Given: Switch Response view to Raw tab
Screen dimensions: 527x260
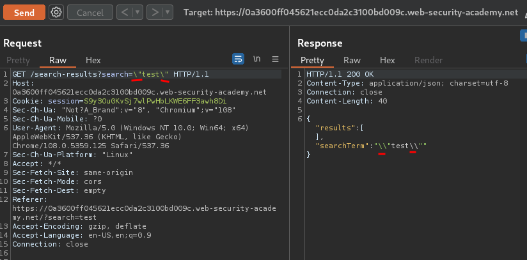Looking at the screenshot, I should (x=352, y=60).
